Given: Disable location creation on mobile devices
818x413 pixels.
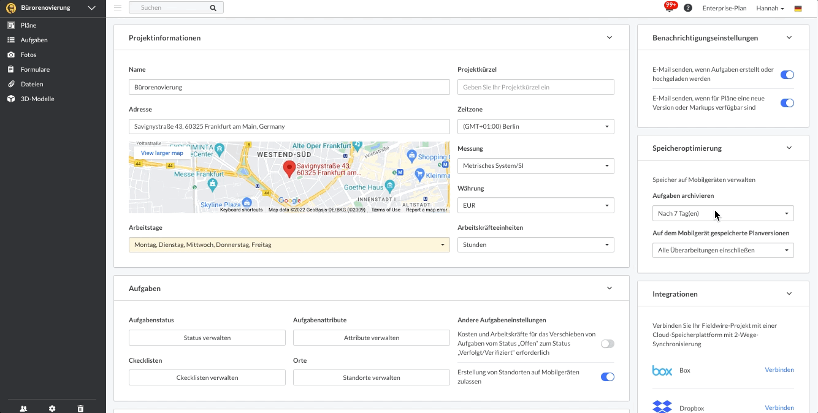Looking at the screenshot, I should click(x=608, y=377).
